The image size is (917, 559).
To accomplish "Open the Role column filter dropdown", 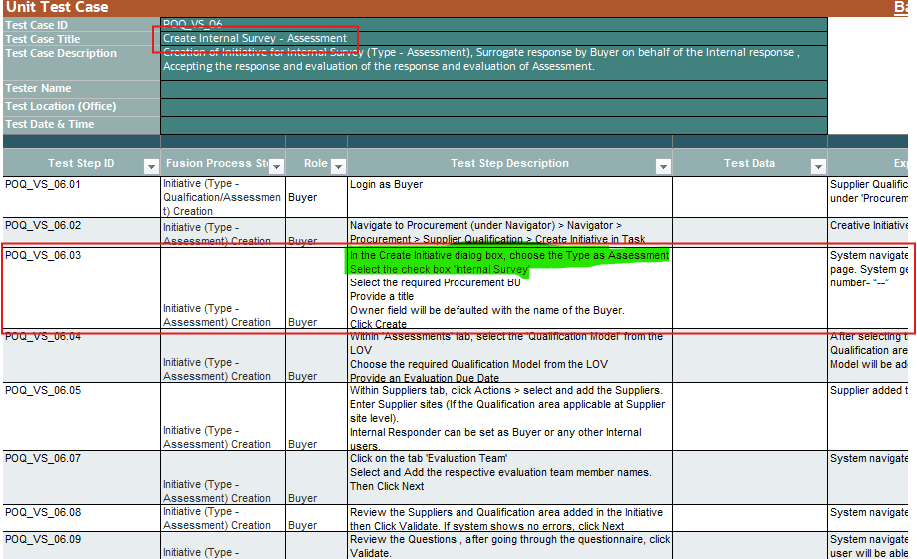I will 338,167.
